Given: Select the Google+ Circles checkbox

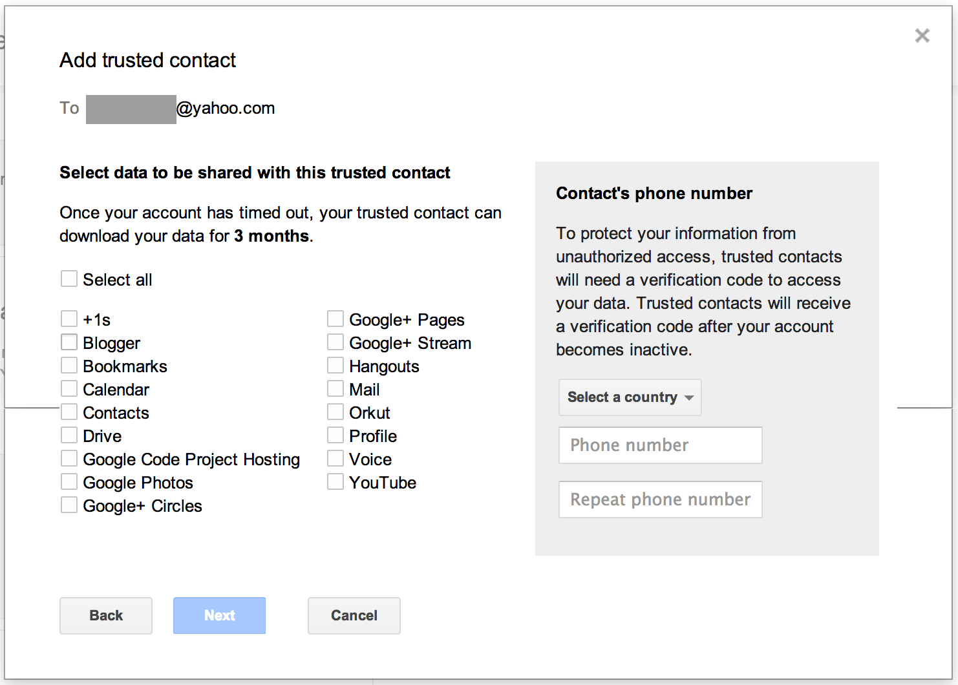Looking at the screenshot, I should pos(69,505).
